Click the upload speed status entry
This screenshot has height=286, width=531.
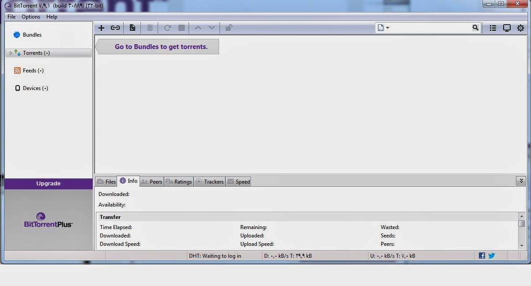tap(393, 256)
